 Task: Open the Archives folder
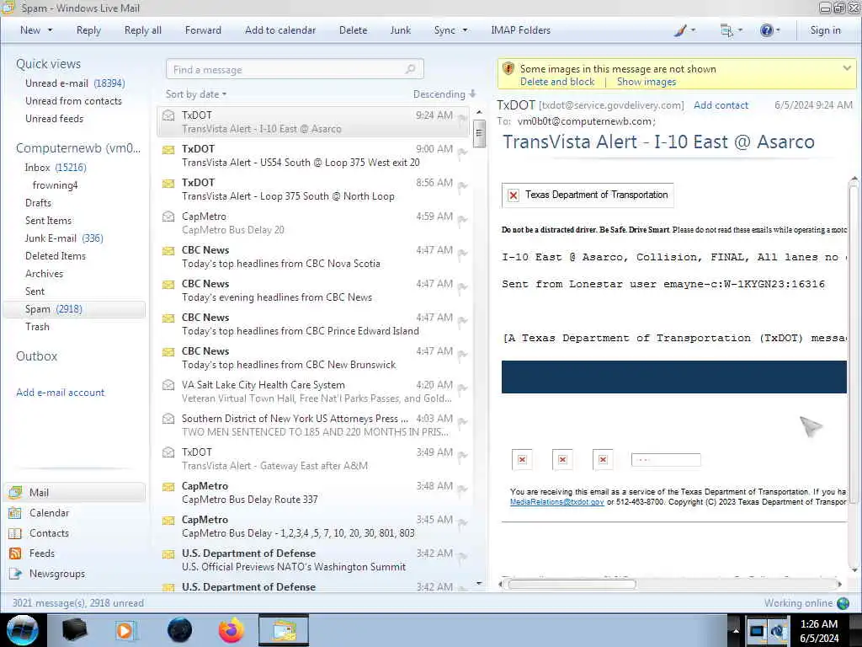point(44,274)
